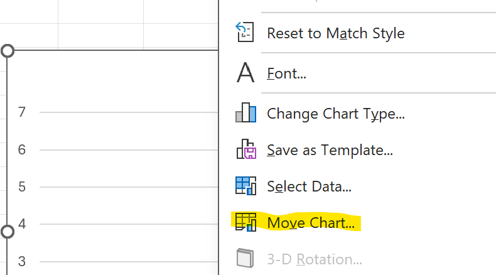Click the Change Chart Type bar icon
This screenshot has width=496, height=275.
click(245, 113)
